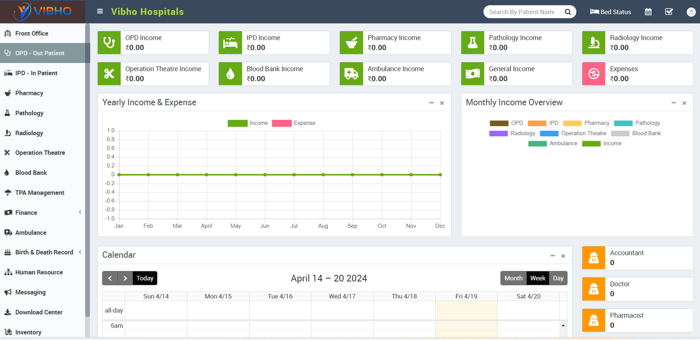Click the user profile avatar icon
700x340 pixels.
coord(691,12)
